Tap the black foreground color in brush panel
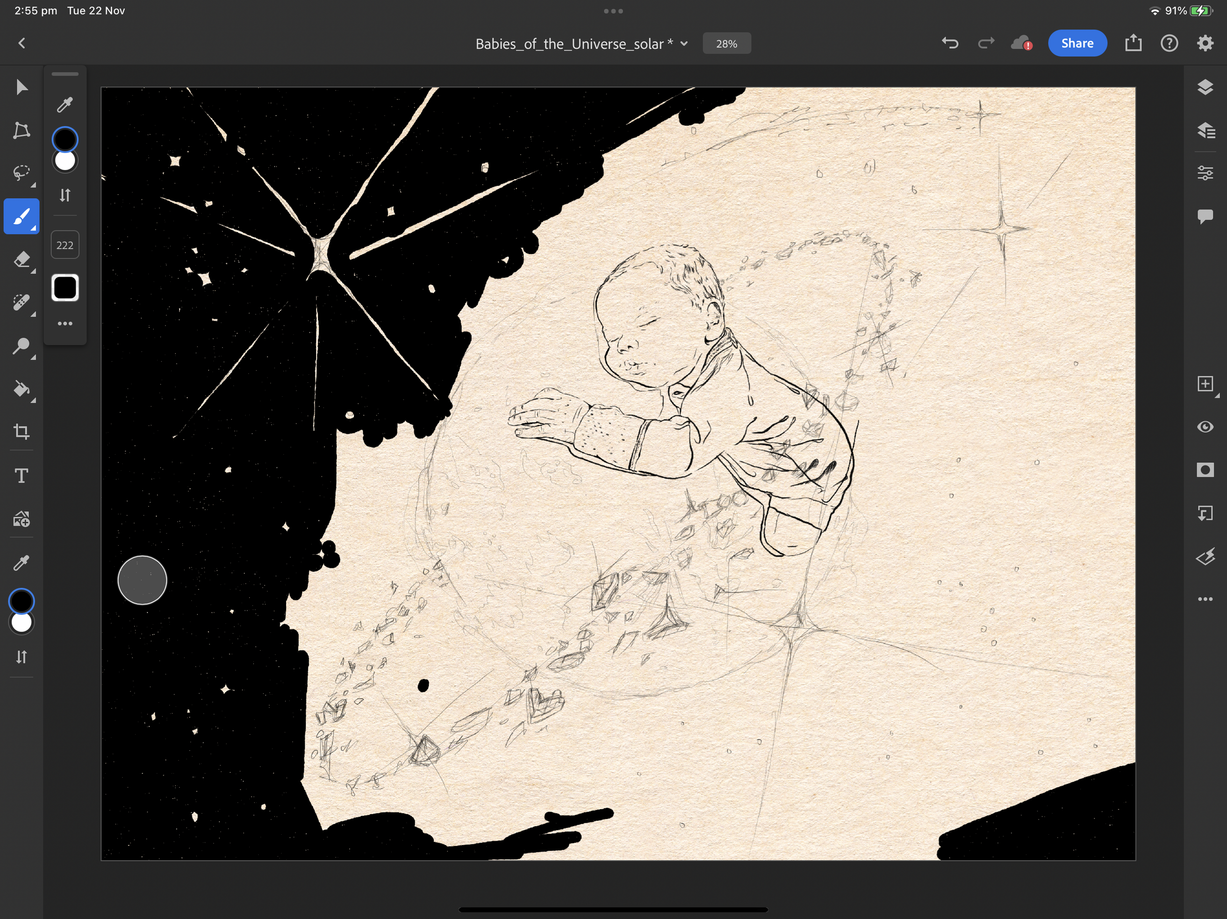1227x919 pixels. point(65,139)
